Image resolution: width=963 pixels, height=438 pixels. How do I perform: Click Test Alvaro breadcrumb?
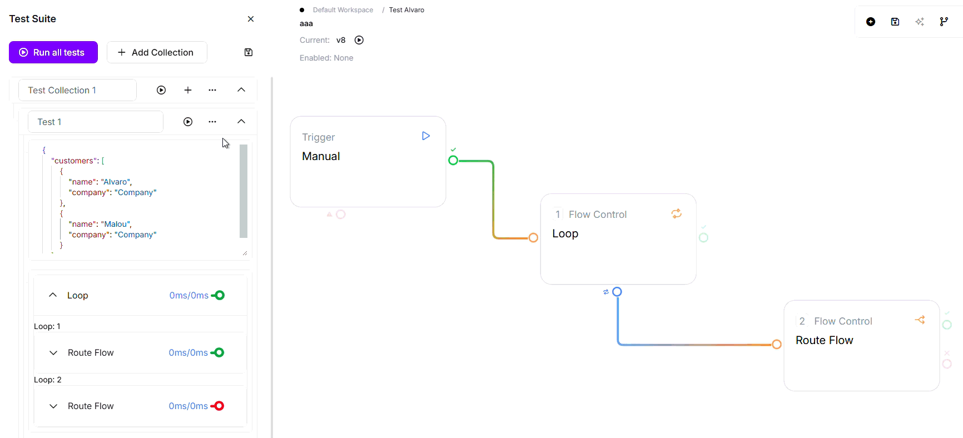[x=406, y=10]
